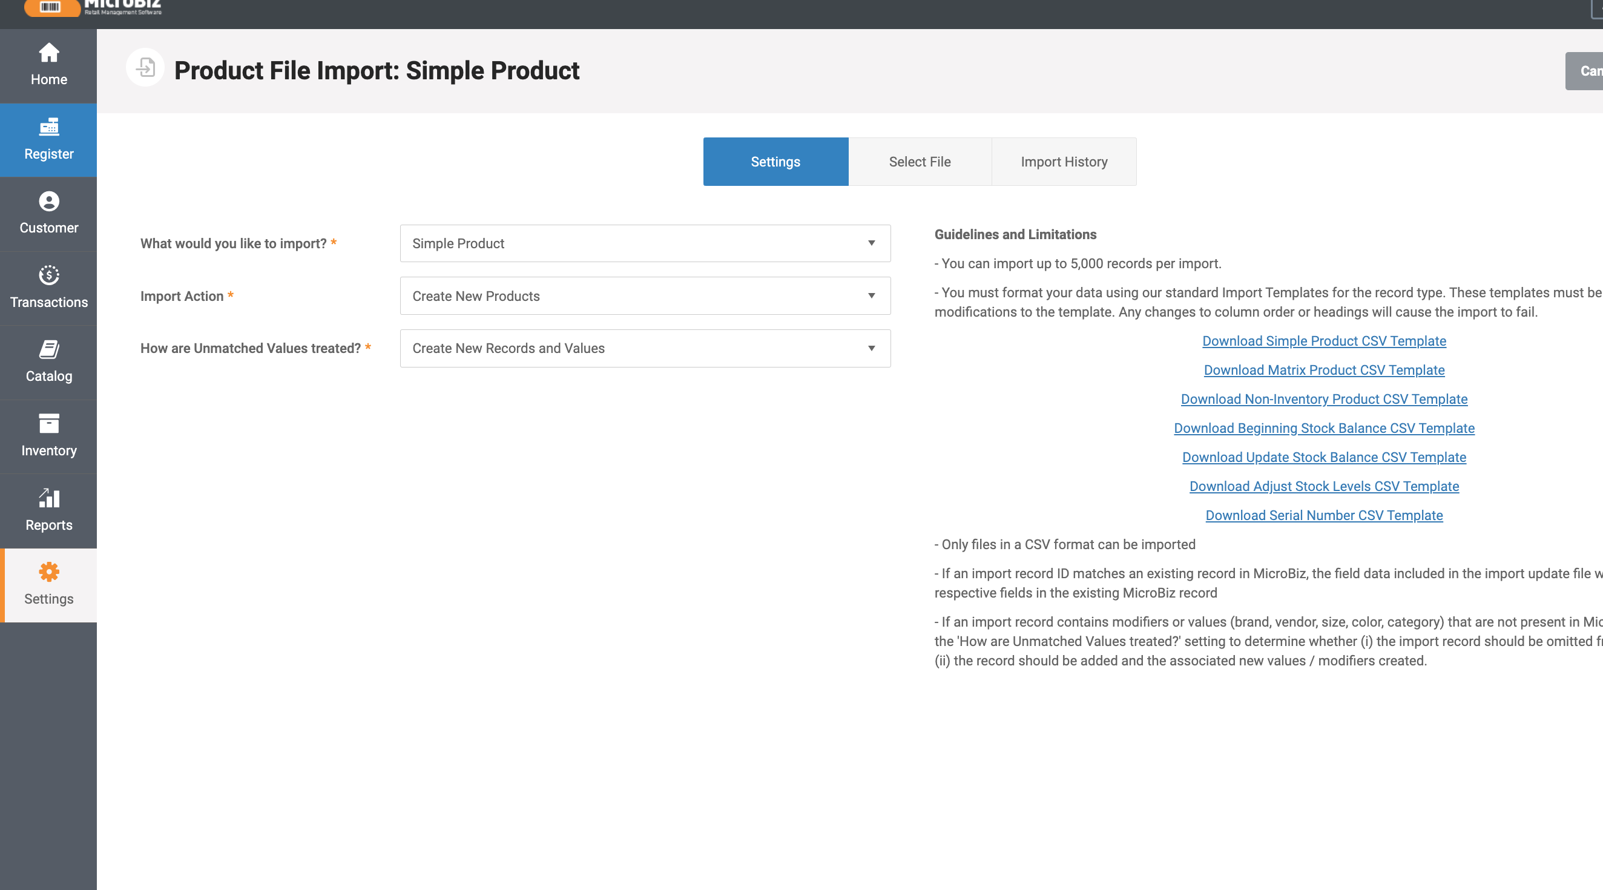Switch to the Import History tab
1603x890 pixels.
pyautogui.click(x=1064, y=162)
